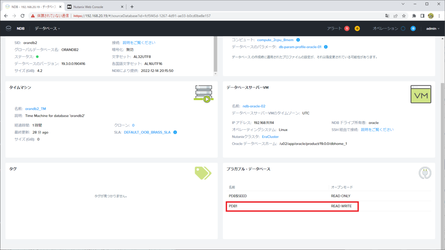Open the EraCluster Nutanix cluster link
This screenshot has width=445, height=250.
pos(270,137)
